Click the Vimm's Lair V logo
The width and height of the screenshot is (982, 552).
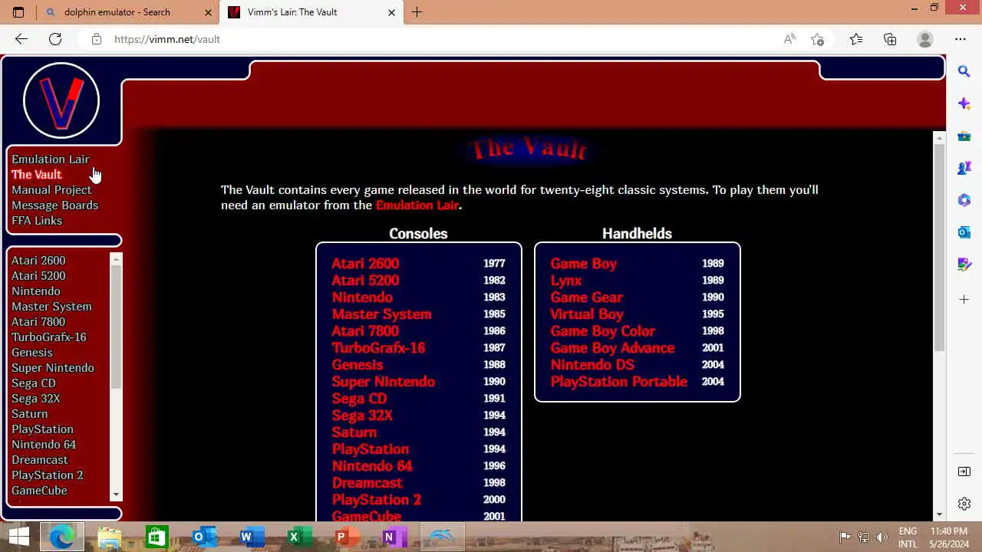click(61, 100)
